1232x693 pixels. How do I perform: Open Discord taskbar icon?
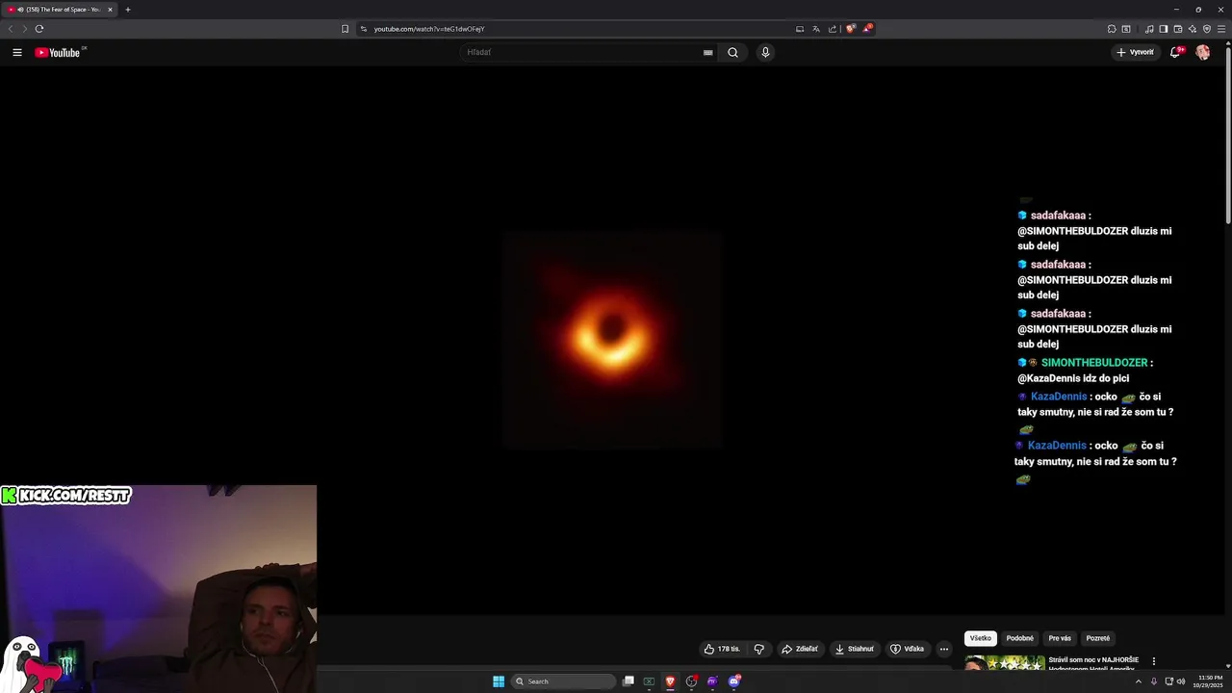pos(734,681)
